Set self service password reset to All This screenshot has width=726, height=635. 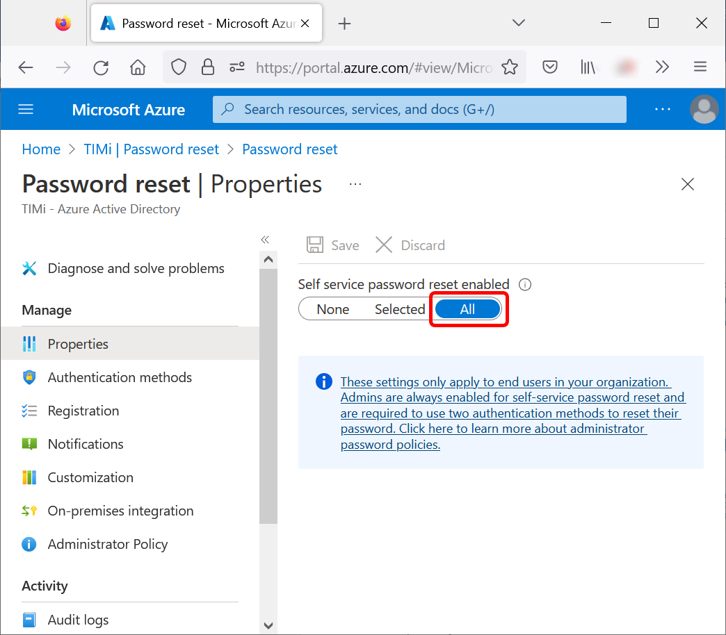(x=467, y=309)
